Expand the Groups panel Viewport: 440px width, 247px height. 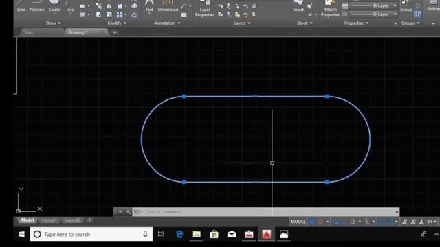(410, 23)
